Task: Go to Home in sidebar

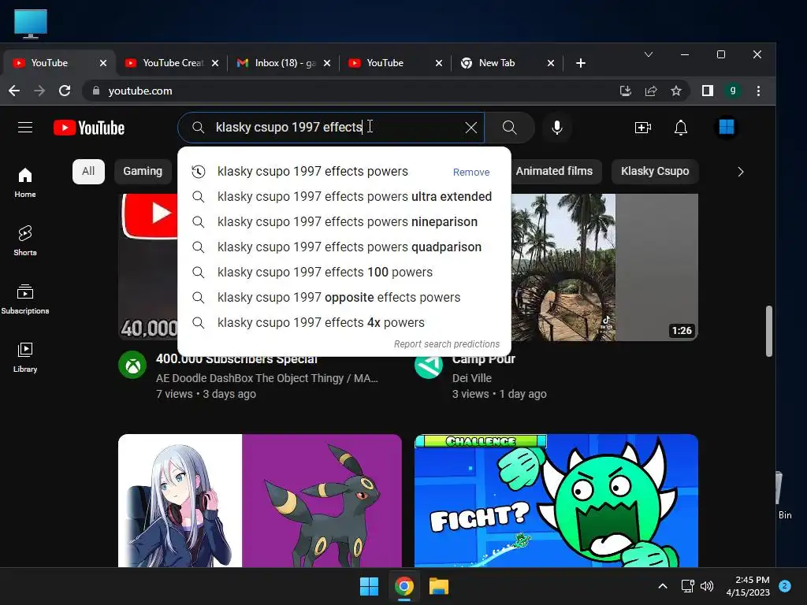Action: click(x=25, y=183)
